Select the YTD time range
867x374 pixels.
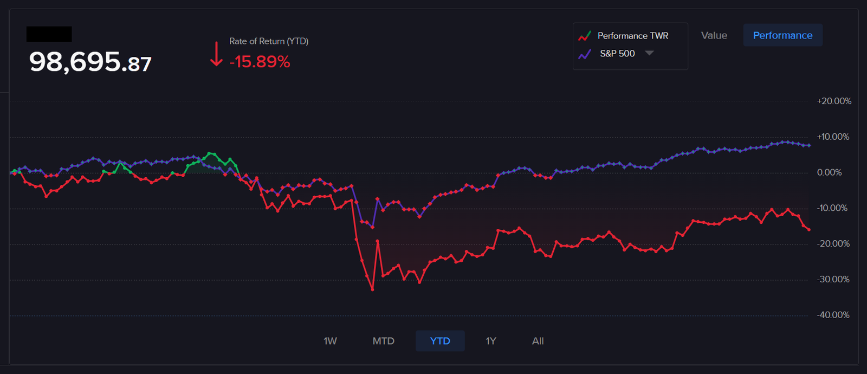pyautogui.click(x=440, y=341)
